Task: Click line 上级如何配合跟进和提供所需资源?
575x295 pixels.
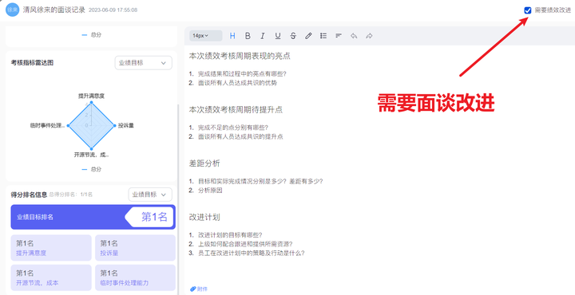Action: pos(245,244)
